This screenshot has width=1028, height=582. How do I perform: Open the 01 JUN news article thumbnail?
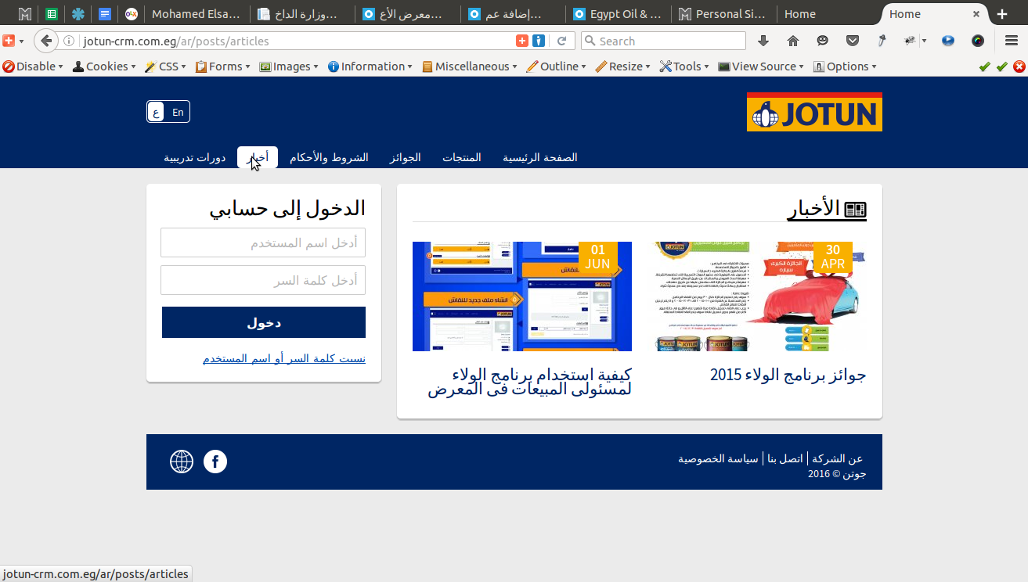tap(522, 296)
